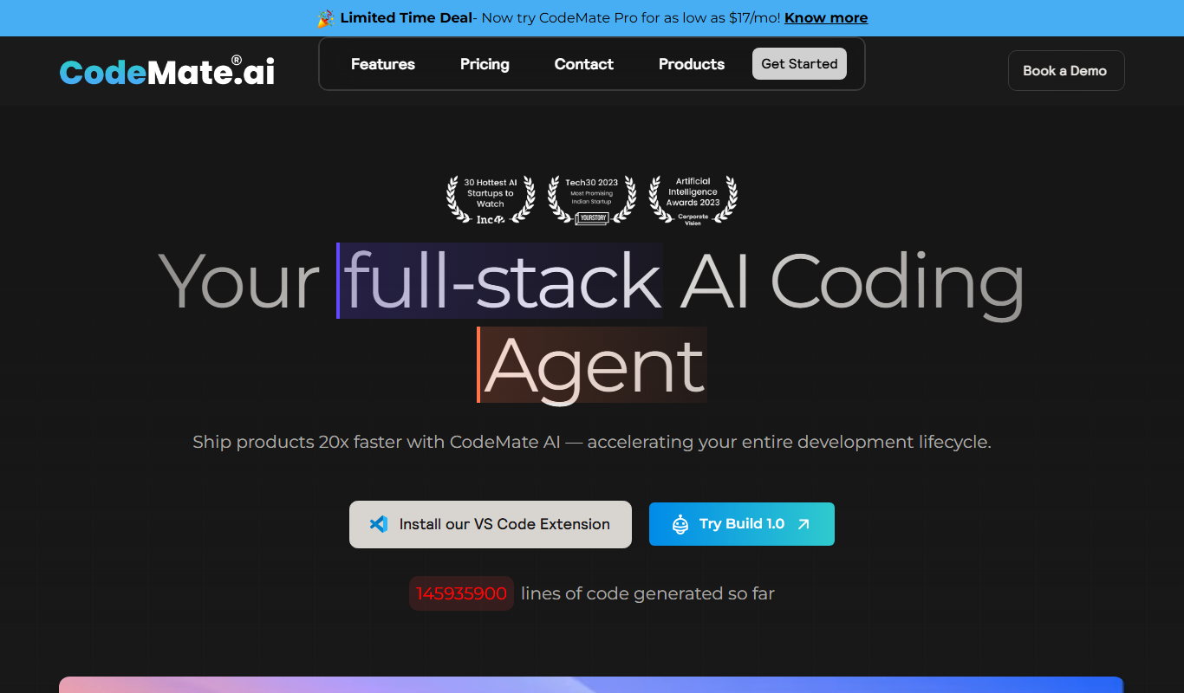Open the Features menu item

(x=383, y=64)
